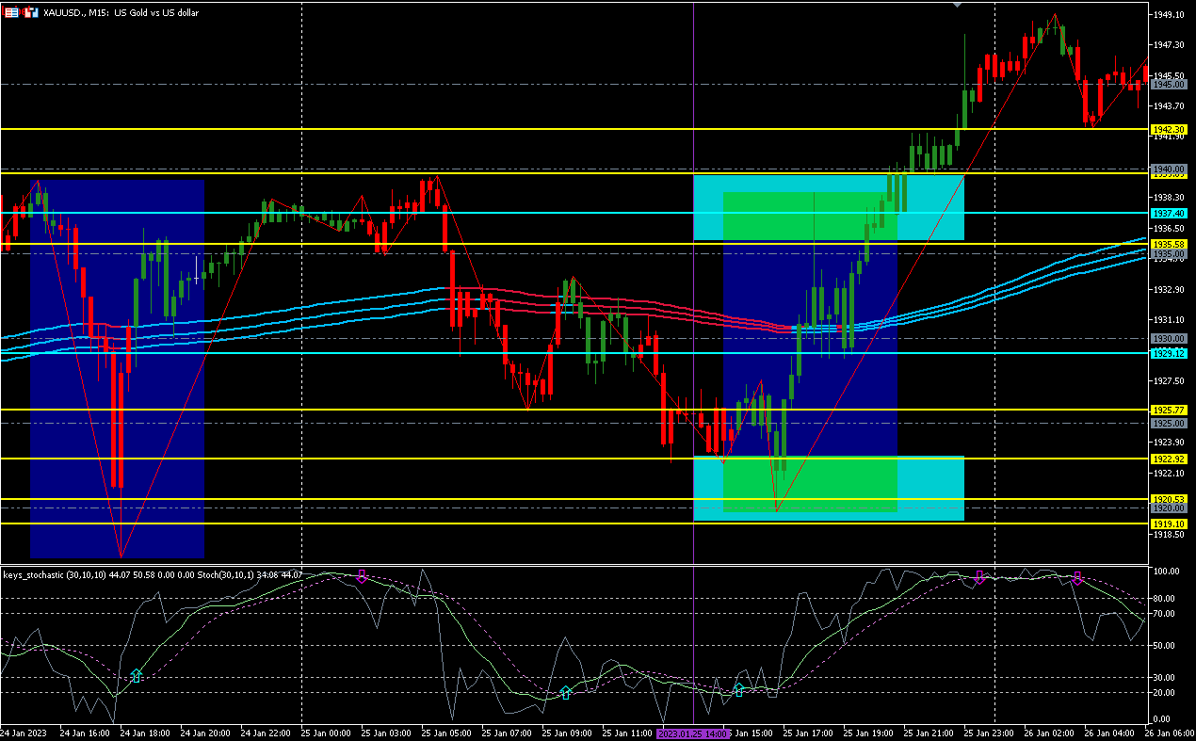
Task: Select the cyan arrow right of purple vertical line
Action: pyautogui.click(x=739, y=690)
